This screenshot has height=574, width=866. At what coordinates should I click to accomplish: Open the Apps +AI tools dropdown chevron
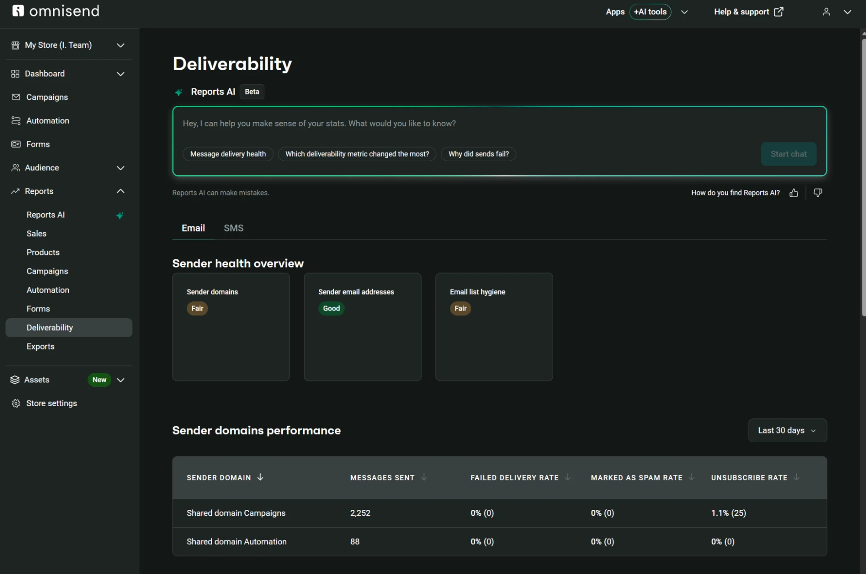click(684, 12)
